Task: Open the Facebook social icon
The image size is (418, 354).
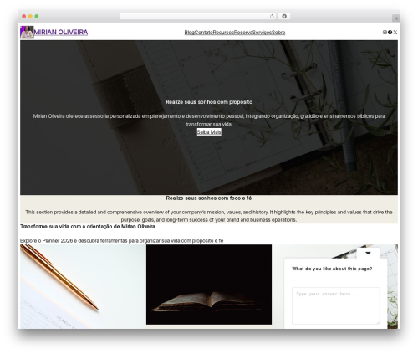Action: point(390,33)
